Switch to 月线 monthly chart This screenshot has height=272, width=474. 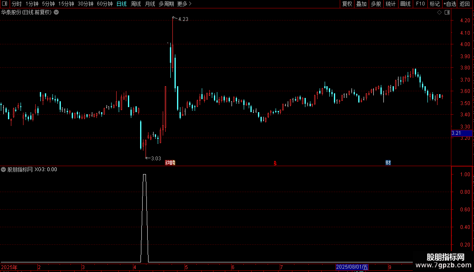150,4
